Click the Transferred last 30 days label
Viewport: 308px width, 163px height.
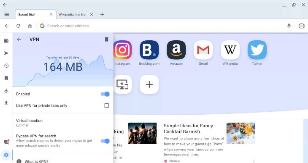click(x=63, y=58)
